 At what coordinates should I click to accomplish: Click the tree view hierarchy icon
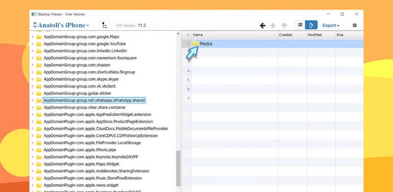coord(104,25)
